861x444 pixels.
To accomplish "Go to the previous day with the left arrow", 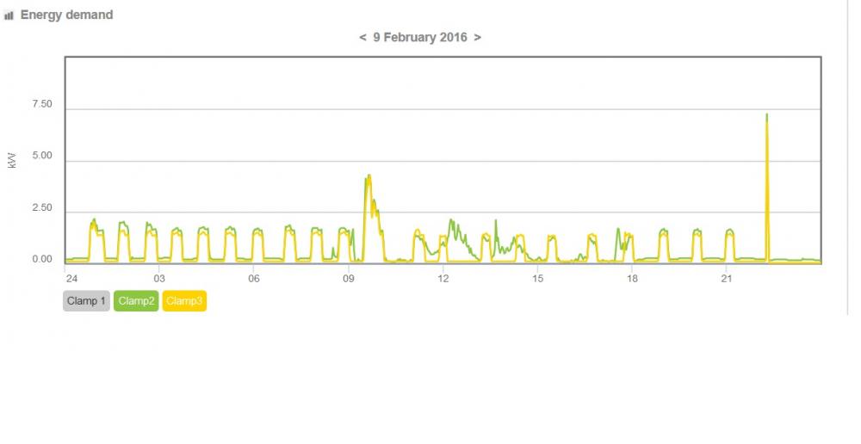I will [362, 37].
